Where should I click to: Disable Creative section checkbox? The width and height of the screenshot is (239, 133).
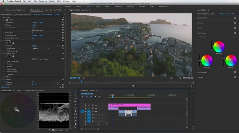click(235, 23)
